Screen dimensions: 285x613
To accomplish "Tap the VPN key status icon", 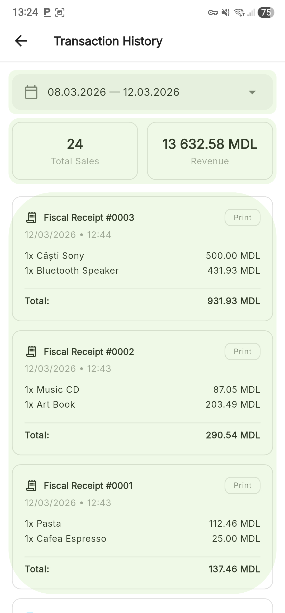I will (213, 12).
